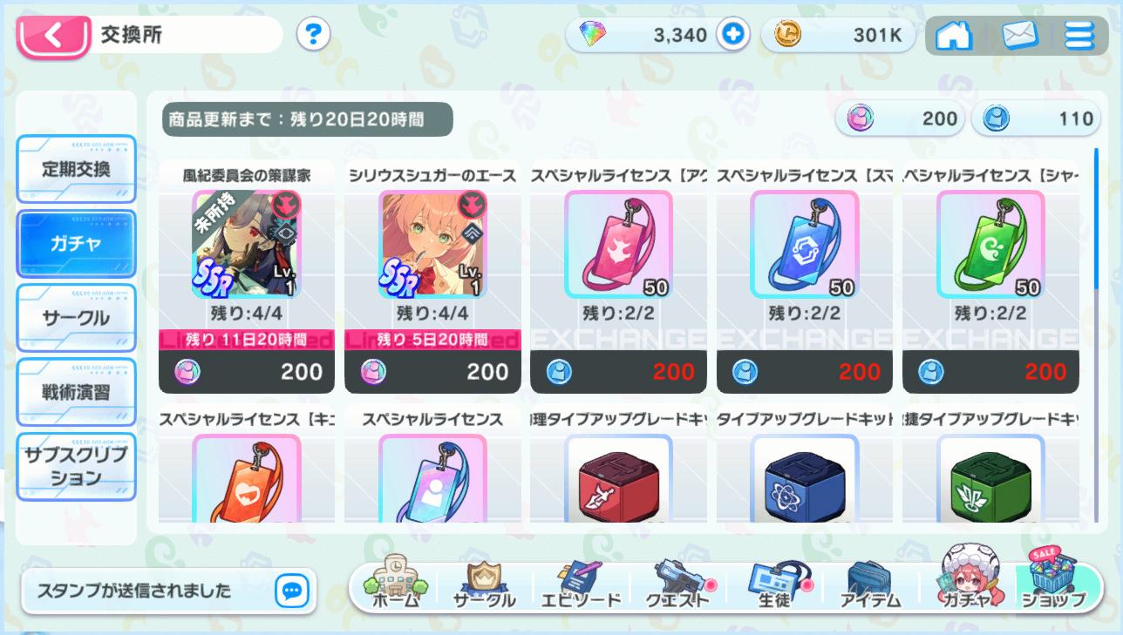Select the シリウスシュガーのエース SSR character card
This screenshot has width=1123, height=635.
pos(433,244)
